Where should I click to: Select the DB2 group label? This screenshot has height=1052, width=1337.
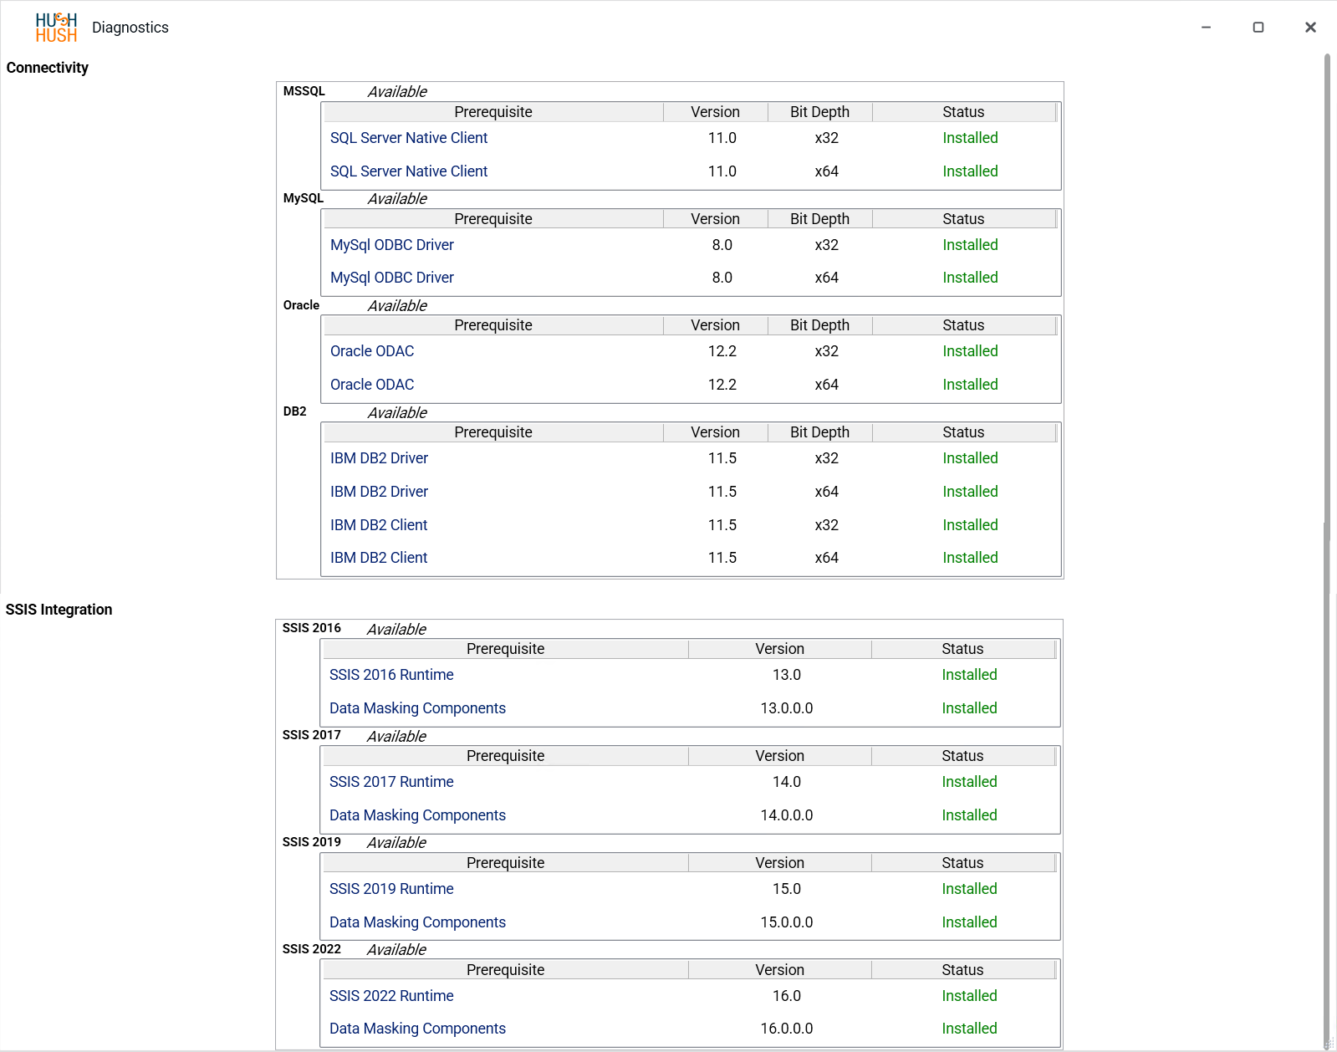click(x=294, y=411)
